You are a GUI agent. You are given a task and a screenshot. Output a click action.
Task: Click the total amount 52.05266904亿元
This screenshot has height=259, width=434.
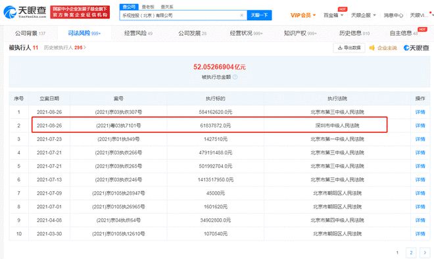click(x=219, y=67)
